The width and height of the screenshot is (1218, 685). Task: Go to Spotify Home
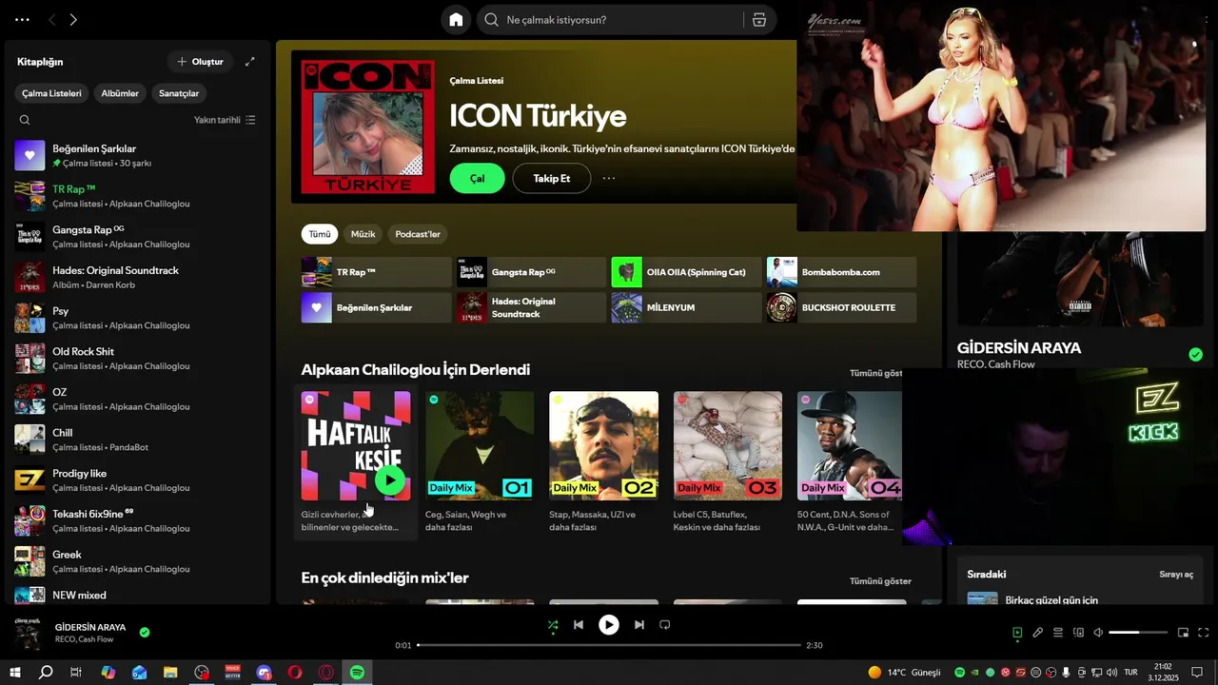coord(456,20)
